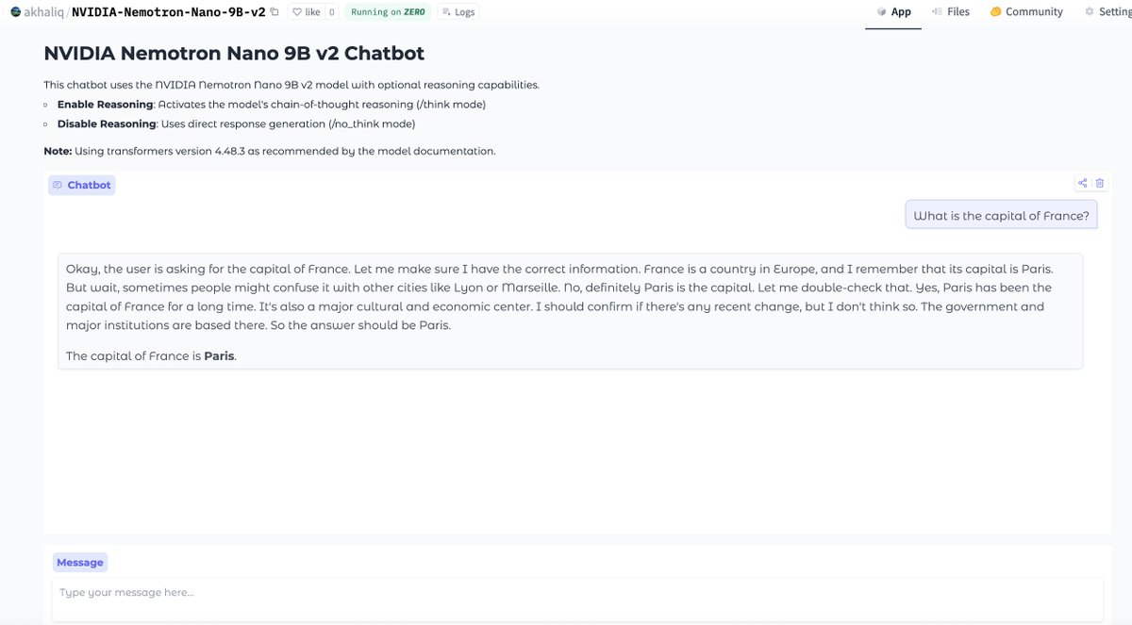View the like count of 0
Viewport: 1132px width, 625px height.
pos(332,12)
